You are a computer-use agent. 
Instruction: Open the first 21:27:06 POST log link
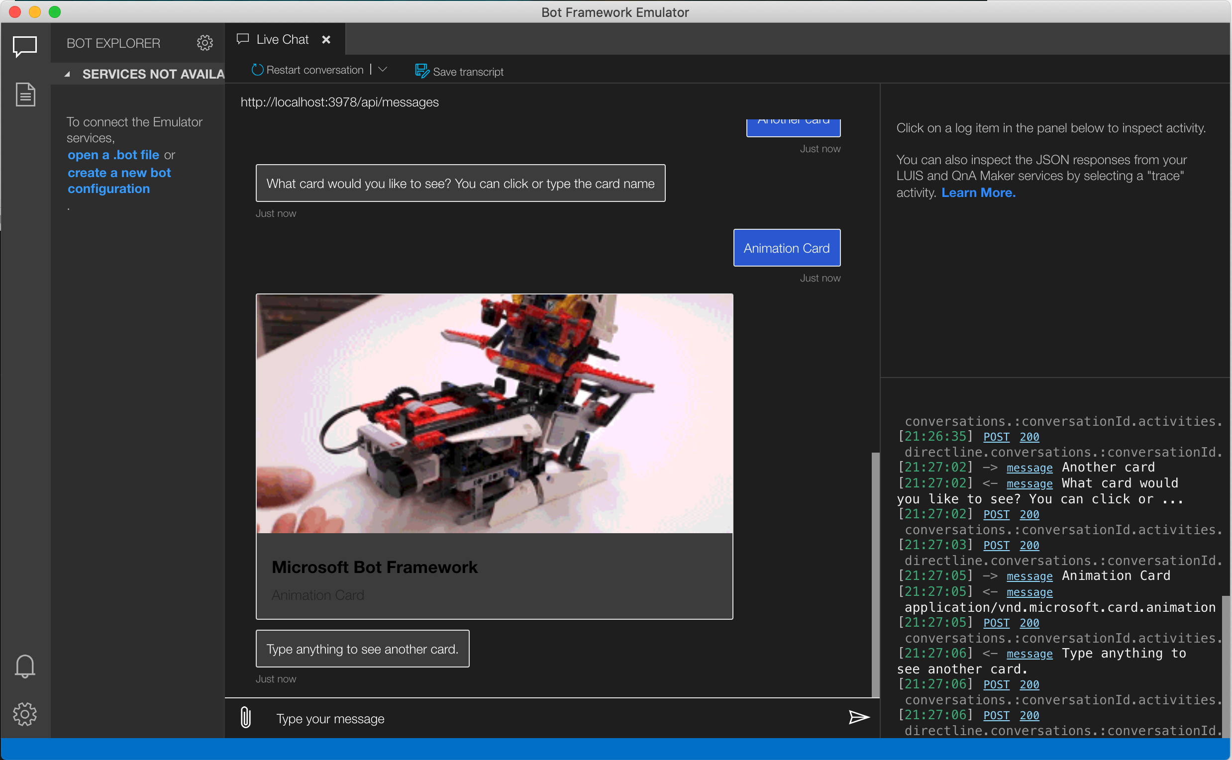point(996,684)
